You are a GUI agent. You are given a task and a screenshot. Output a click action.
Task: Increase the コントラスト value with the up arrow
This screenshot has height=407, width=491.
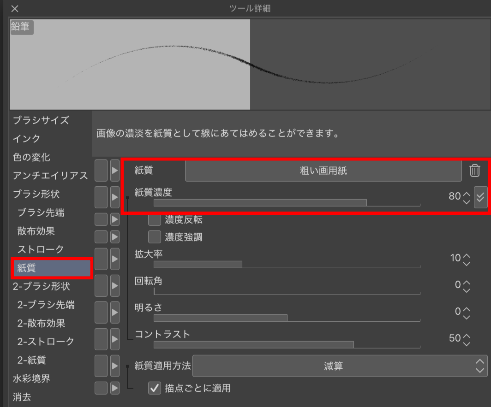[x=467, y=336]
